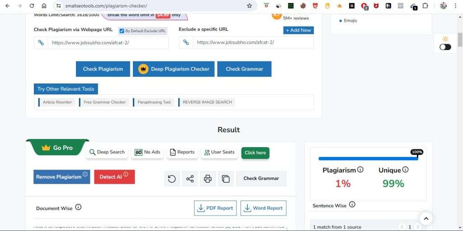Click link icon in Check Plagiarism URL field

click(41, 42)
